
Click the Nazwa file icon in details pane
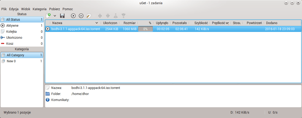[x=48, y=88]
